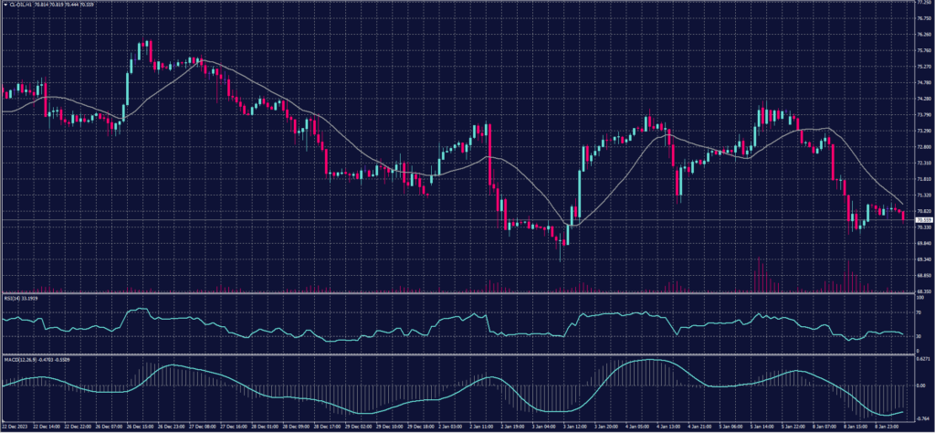Click the RSI 70 level scale label
Image resolution: width=935 pixels, height=433 pixels.
pos(918,312)
